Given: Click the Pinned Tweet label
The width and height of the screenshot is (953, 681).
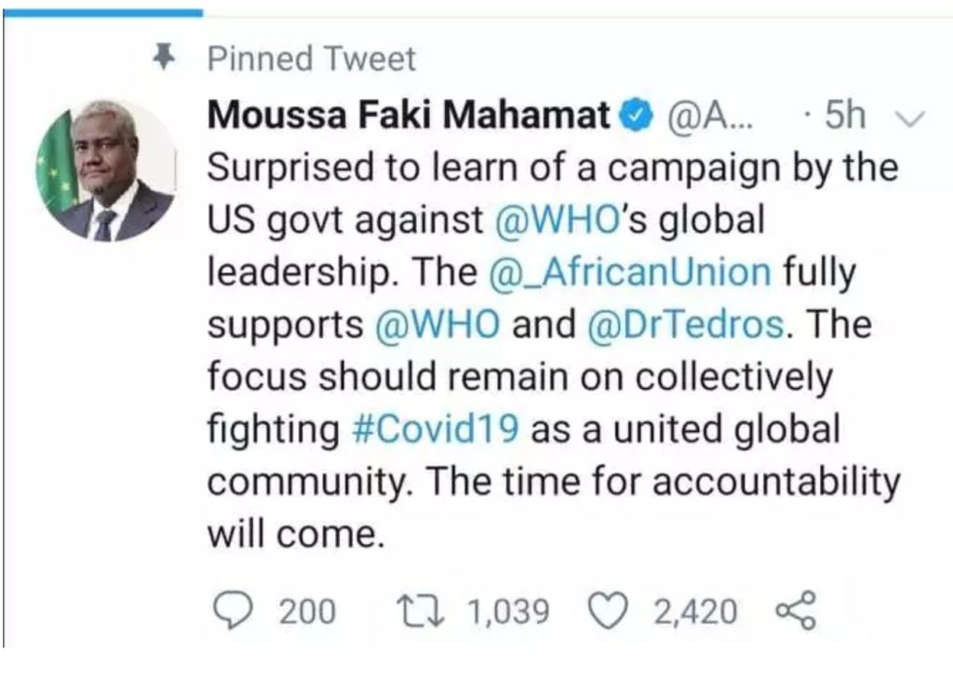Looking at the screenshot, I should point(312,60).
